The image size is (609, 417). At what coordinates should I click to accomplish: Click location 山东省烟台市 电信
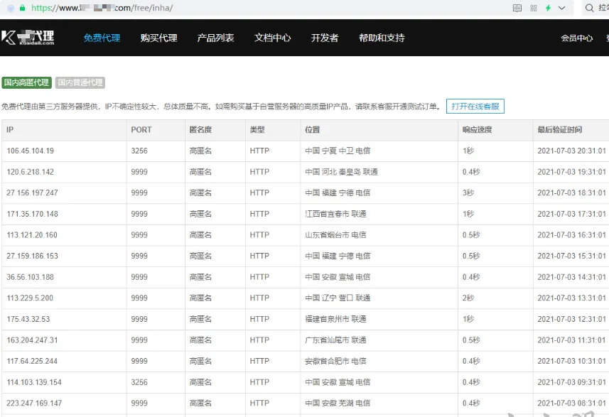[x=335, y=235]
